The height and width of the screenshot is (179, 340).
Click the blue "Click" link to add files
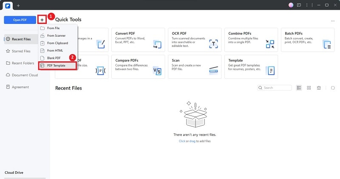(x=182, y=141)
